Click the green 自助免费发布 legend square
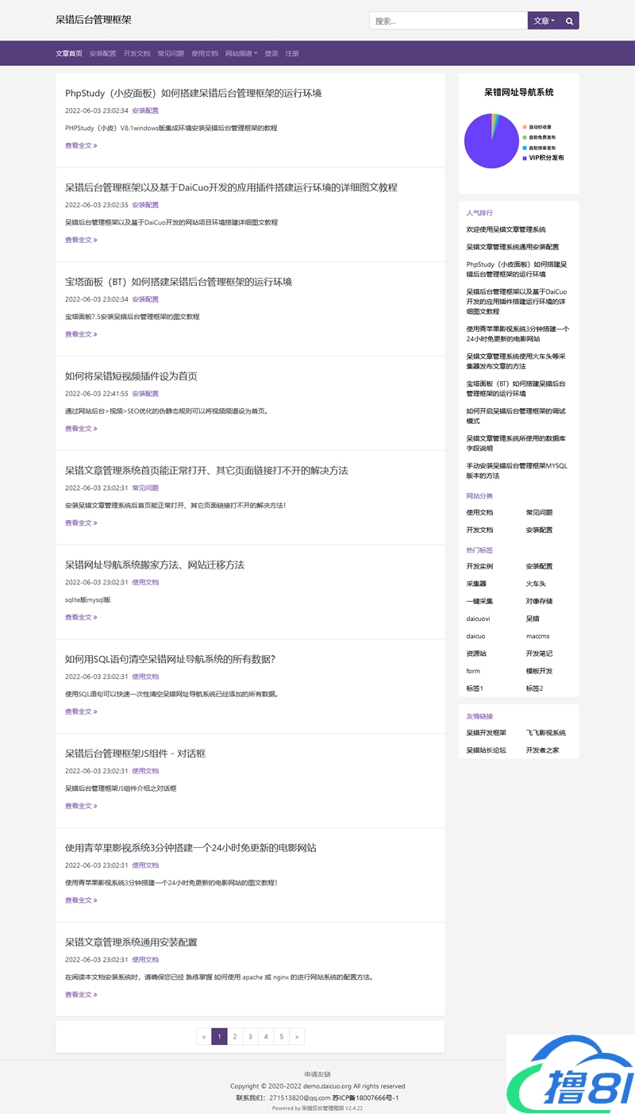Viewport: 635px width, 1114px height. click(x=525, y=137)
